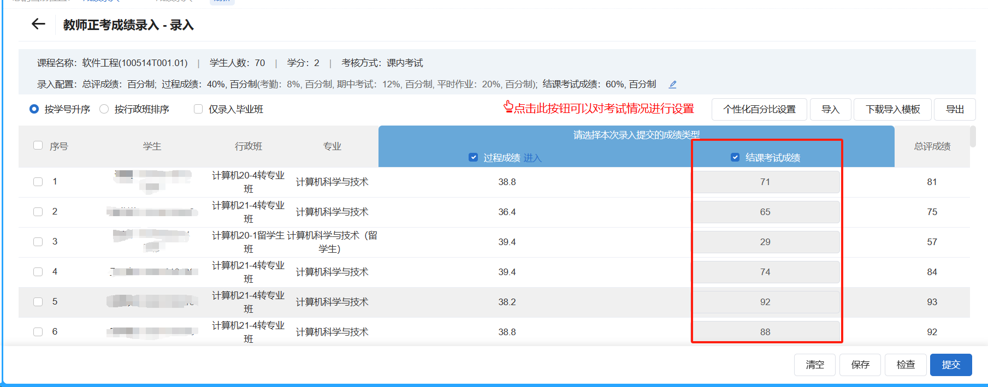Image resolution: width=988 pixels, height=387 pixels.
Task: Click the back arrow icon
Action: [38, 24]
